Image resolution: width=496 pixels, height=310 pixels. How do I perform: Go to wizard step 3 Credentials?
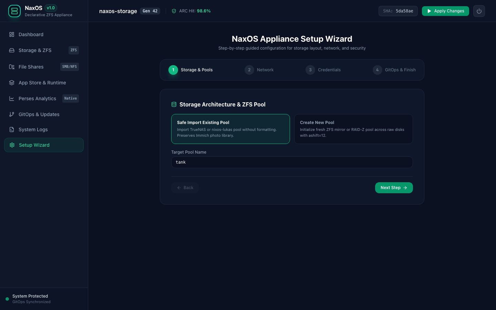click(x=323, y=70)
